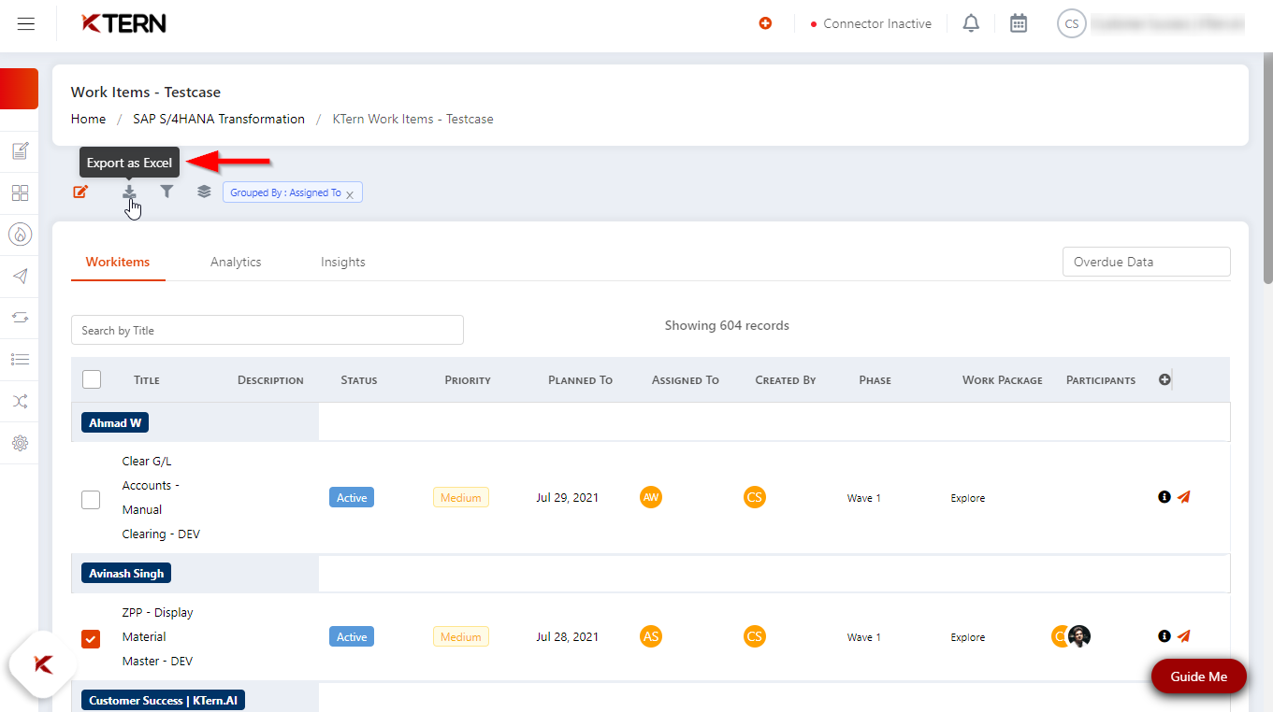Click the Guide Me button
Screen dimensions: 1273x712
pyautogui.click(x=1199, y=676)
